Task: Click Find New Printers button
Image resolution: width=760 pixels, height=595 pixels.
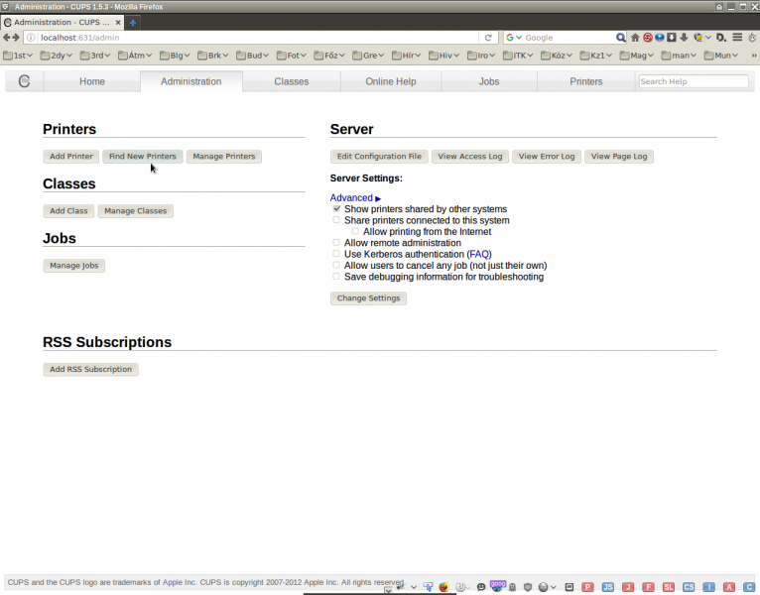Action: [x=143, y=156]
